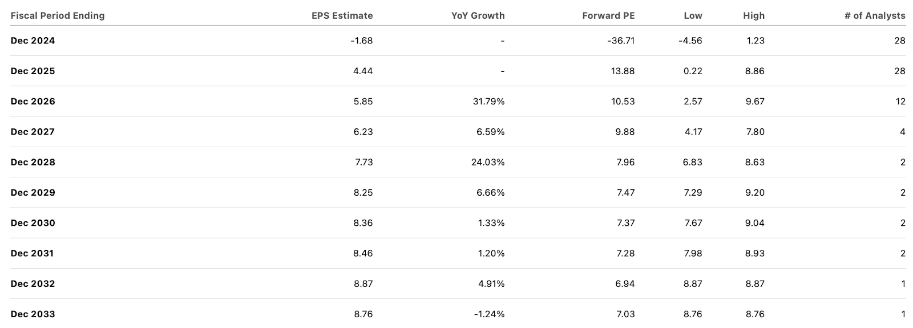Click the Forward PE column header
The width and height of the screenshot is (913, 328).
tap(608, 15)
